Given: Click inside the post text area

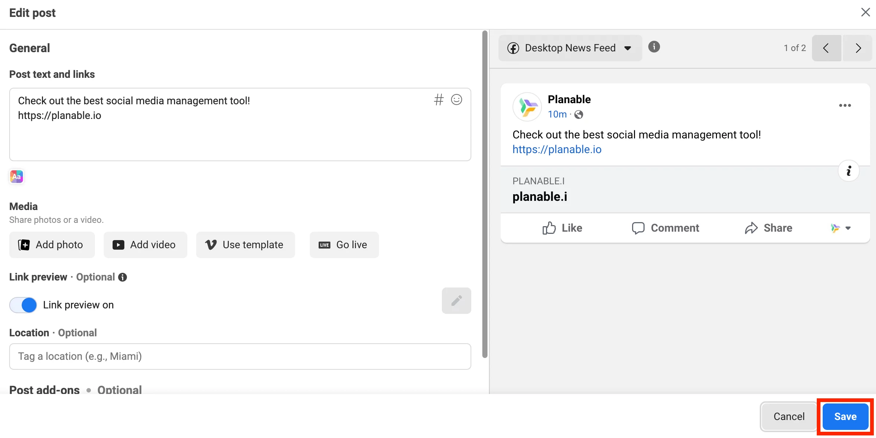Looking at the screenshot, I should pos(240,124).
